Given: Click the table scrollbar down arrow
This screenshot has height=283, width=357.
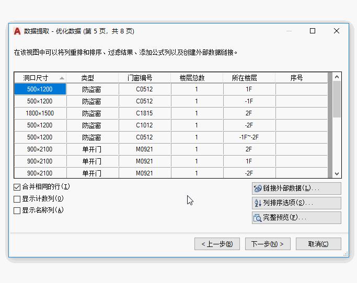Looking at the screenshot, I should tap(337, 174).
